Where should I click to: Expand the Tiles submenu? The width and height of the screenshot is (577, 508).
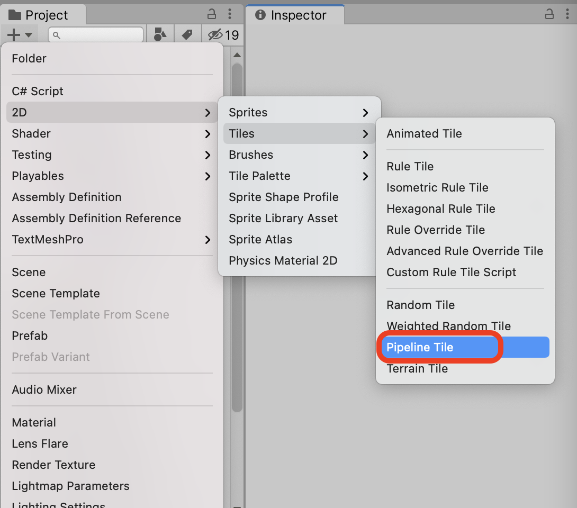coord(299,133)
